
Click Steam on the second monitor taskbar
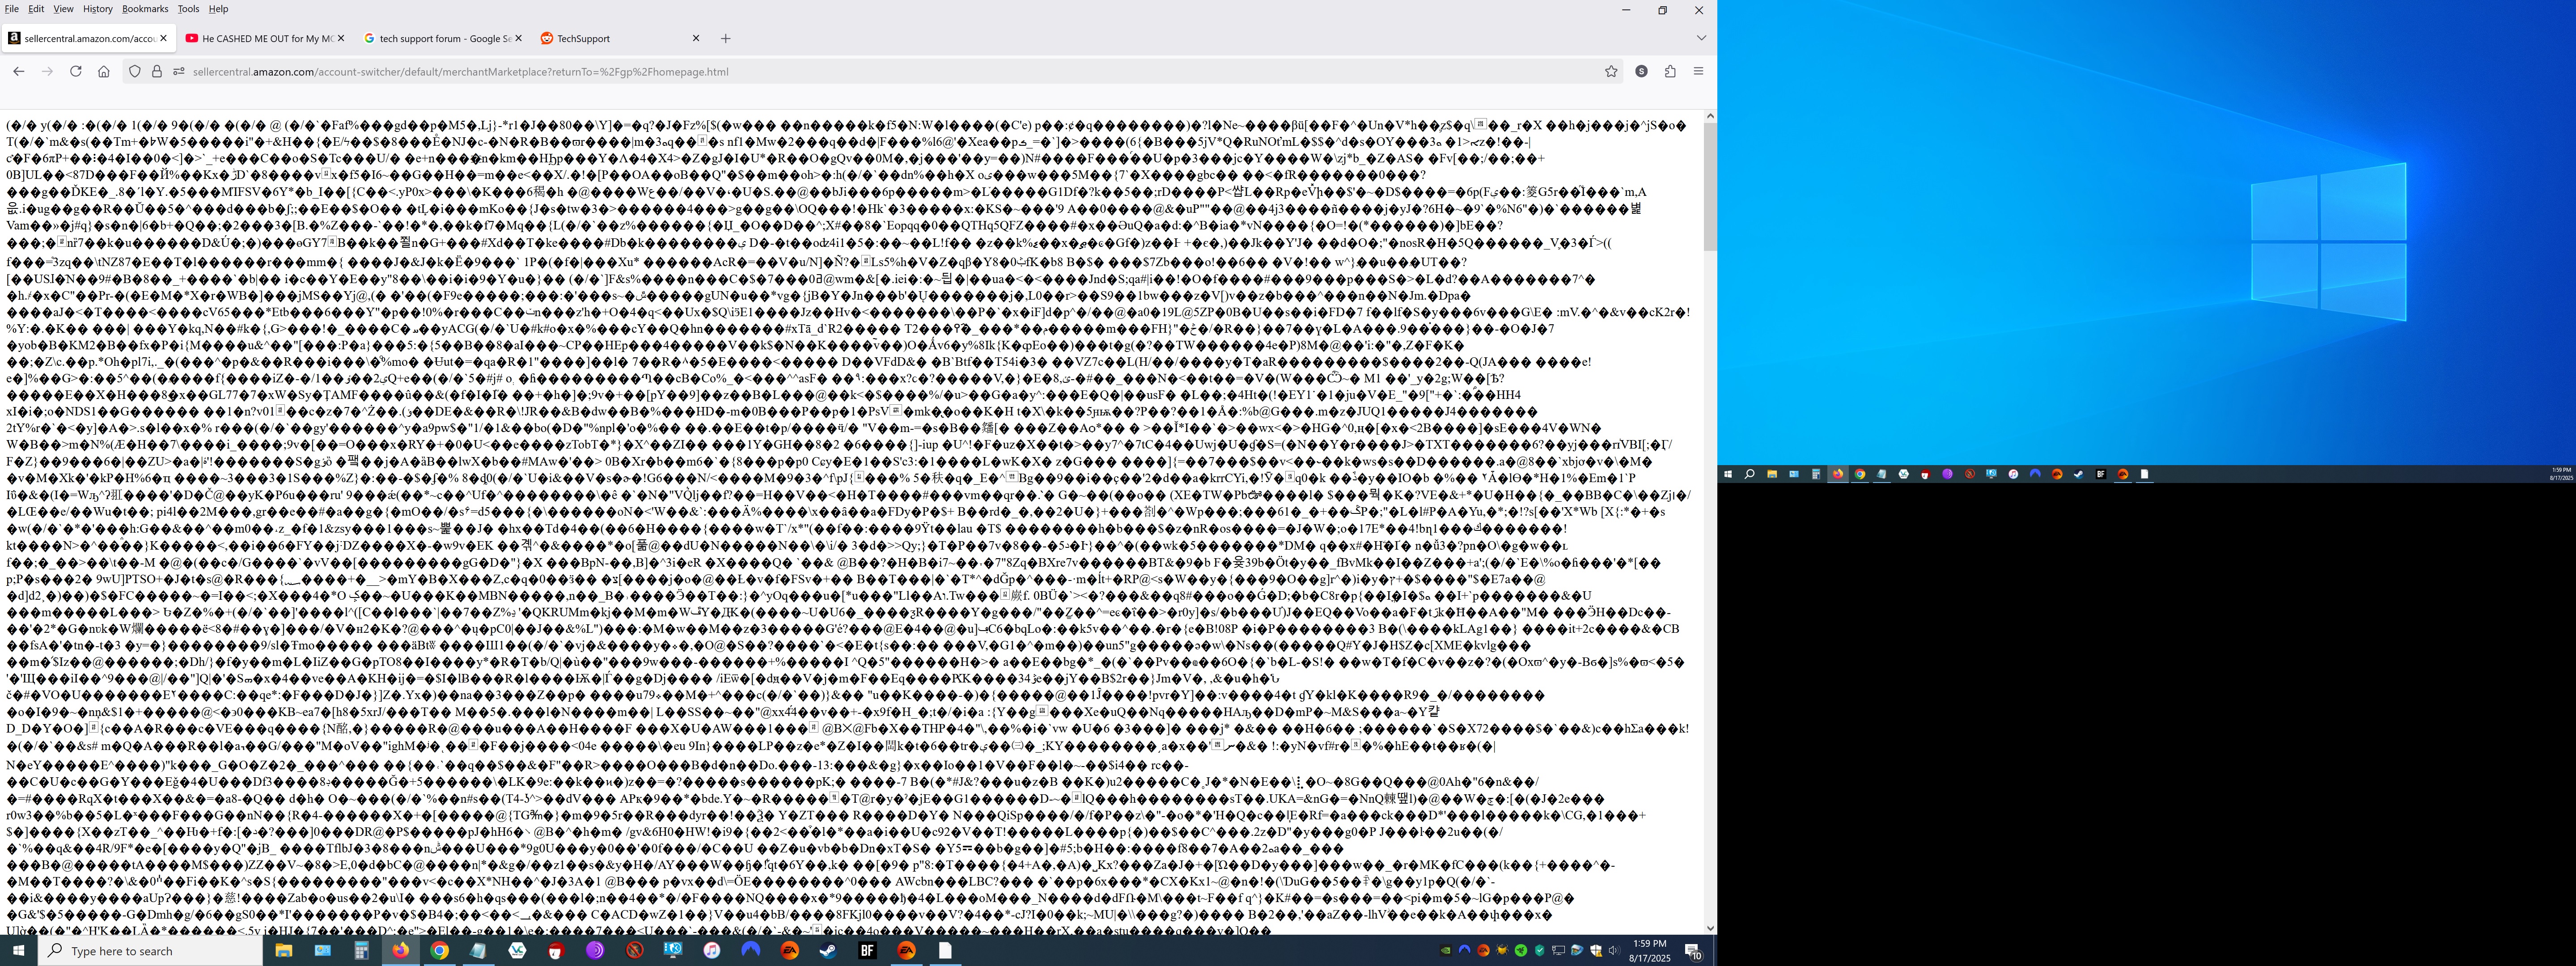pyautogui.click(x=2079, y=474)
